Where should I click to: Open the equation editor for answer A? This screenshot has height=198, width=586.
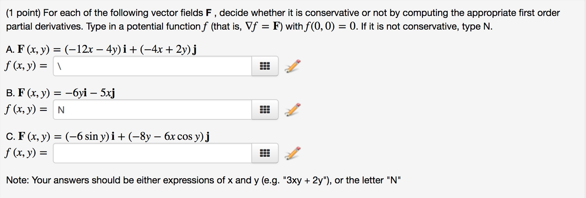264,66
